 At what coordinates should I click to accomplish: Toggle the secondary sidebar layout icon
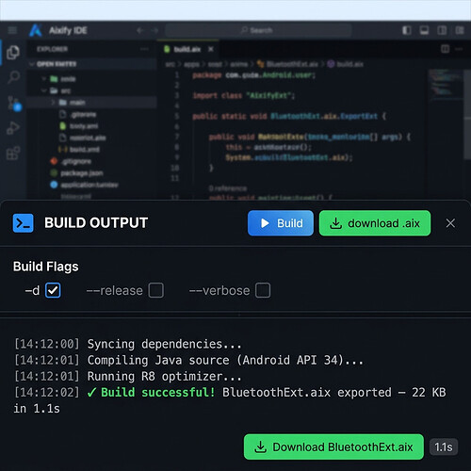pos(442,30)
